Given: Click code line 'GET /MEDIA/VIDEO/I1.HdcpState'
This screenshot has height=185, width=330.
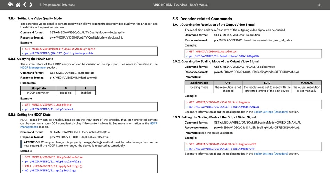Looking at the screenshot, I should (48, 105).
